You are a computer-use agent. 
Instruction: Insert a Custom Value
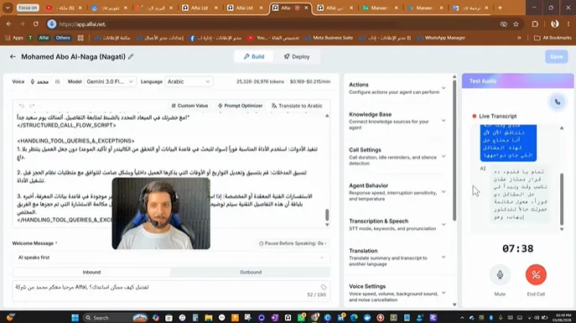[x=189, y=106]
